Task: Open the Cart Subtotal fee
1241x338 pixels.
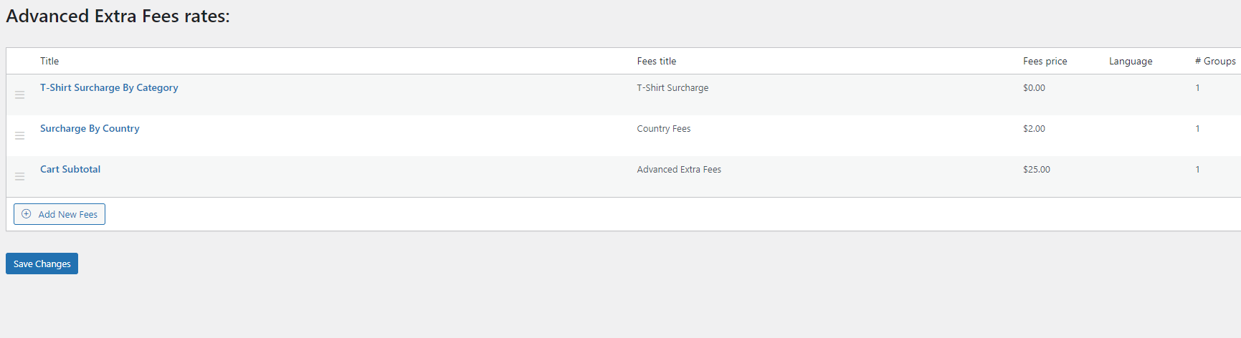Action: point(70,169)
